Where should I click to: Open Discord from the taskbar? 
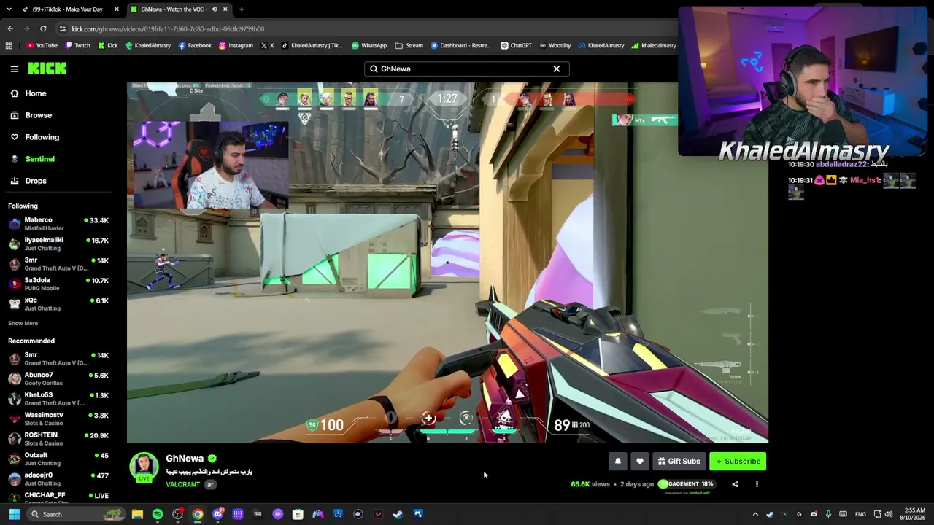[217, 514]
